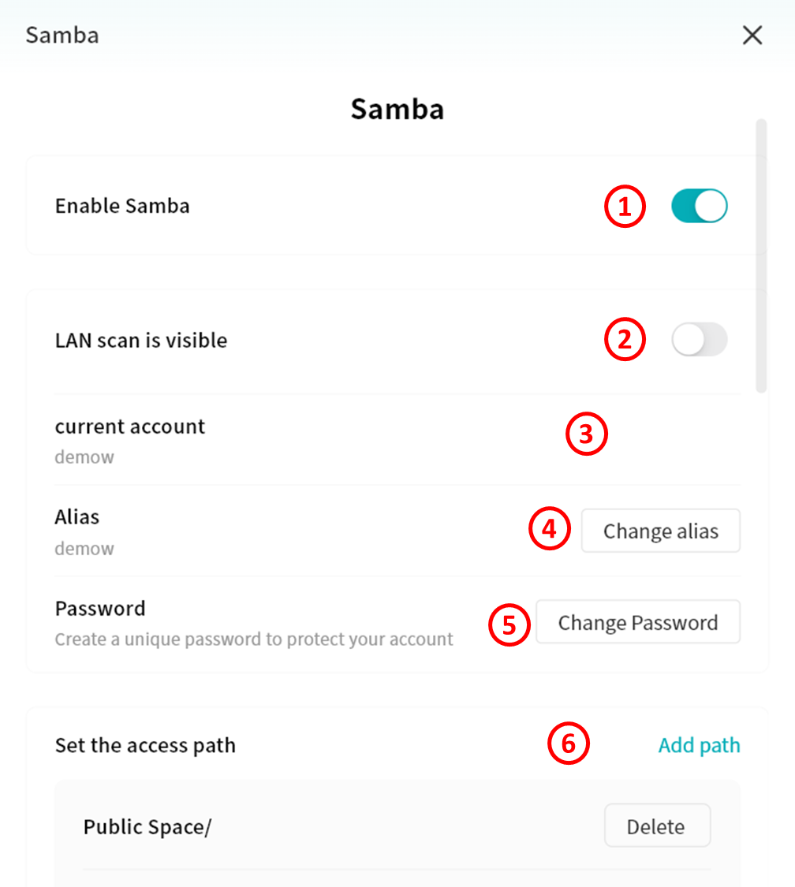
Task: Select the red circled number 3 marker
Action: [x=587, y=435]
